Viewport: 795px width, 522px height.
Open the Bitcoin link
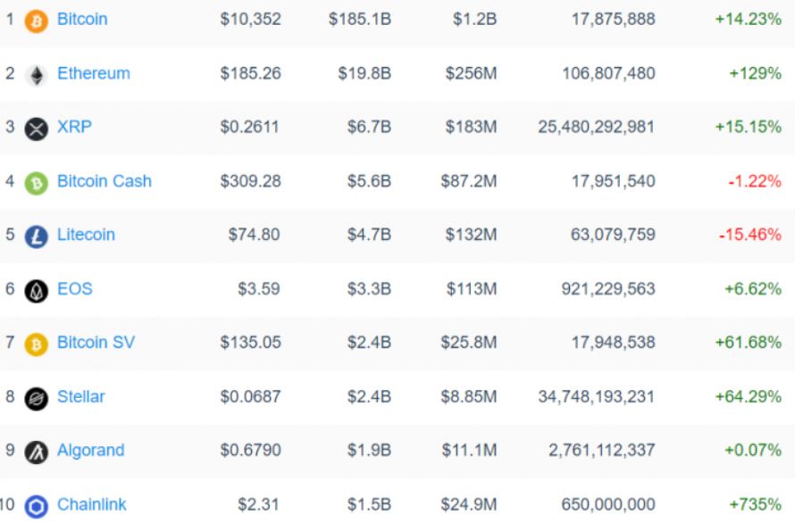coord(82,20)
